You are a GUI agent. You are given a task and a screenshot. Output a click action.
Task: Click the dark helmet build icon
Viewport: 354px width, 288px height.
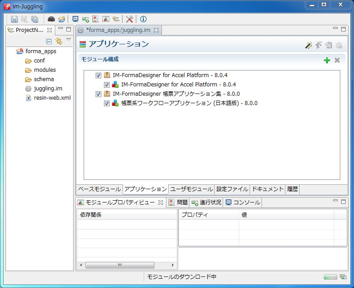pyautogui.click(x=51, y=19)
